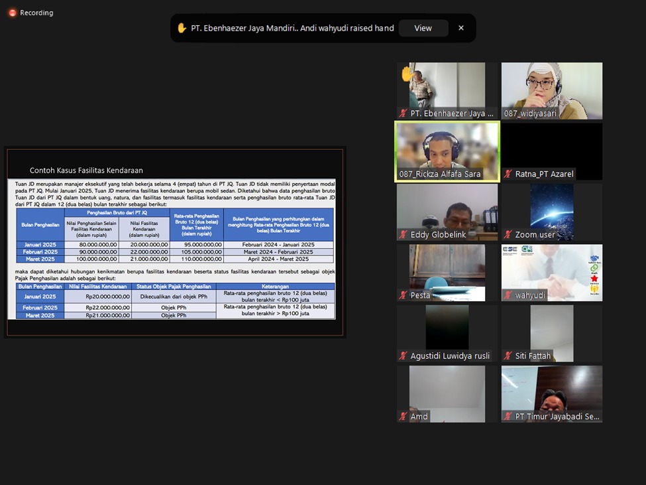Click muted microphone icon beside Siti Fattah

coord(508,356)
